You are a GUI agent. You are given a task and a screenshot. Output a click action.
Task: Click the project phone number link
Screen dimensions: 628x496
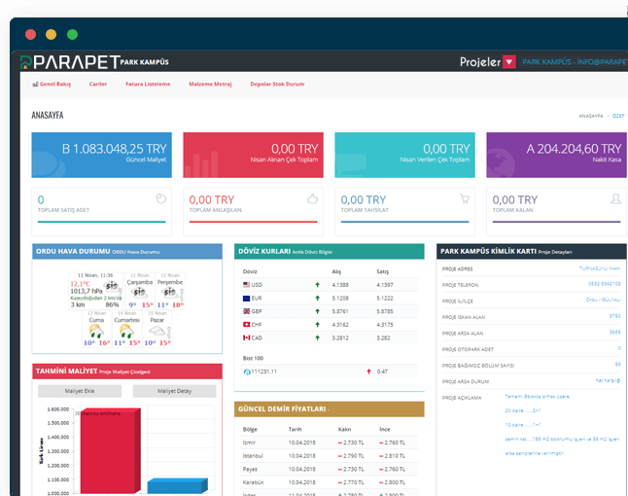pos(604,284)
